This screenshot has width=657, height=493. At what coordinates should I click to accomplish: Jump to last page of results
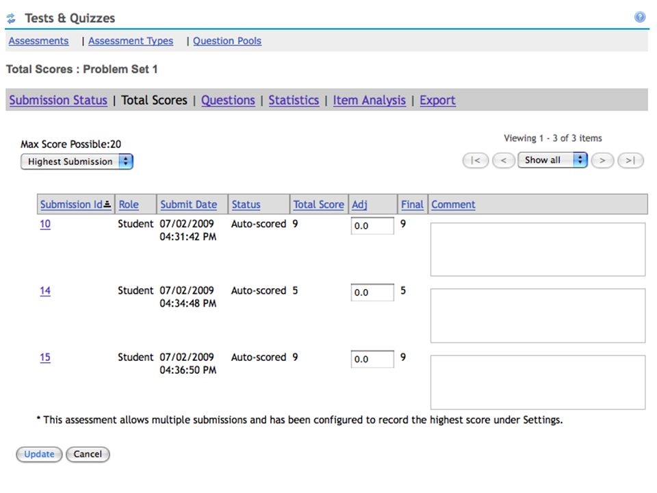(630, 160)
